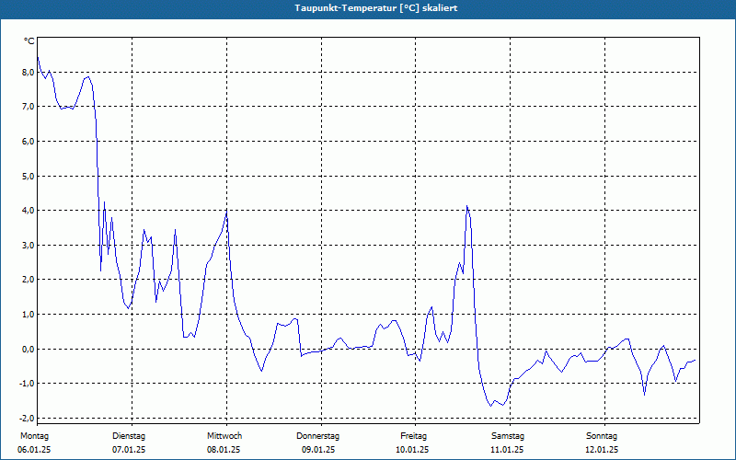The width and height of the screenshot is (736, 460).
Task: Click the Donnerstag day label
Action: point(317,436)
